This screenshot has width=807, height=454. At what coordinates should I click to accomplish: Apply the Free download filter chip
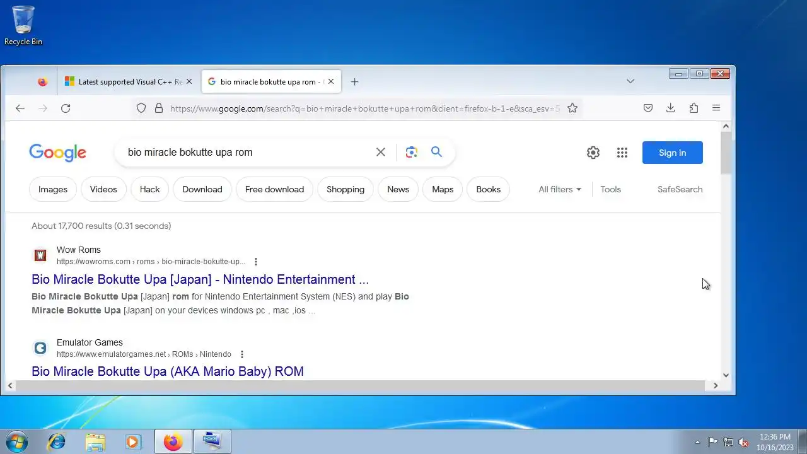274,189
